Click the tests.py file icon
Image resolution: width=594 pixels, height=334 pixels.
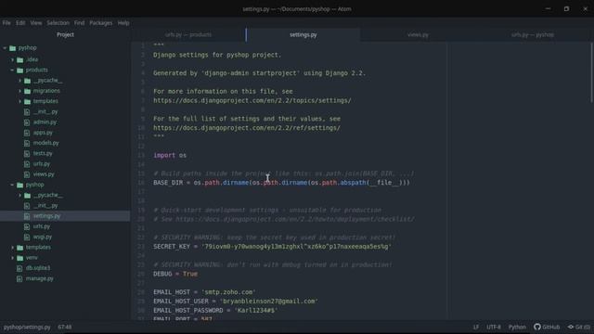27,154
